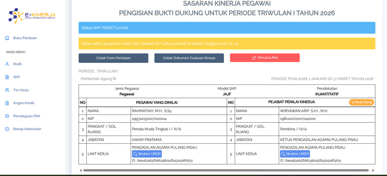Click the Profil person icon
This screenshot has width=387, height=176.
coord(7,64)
